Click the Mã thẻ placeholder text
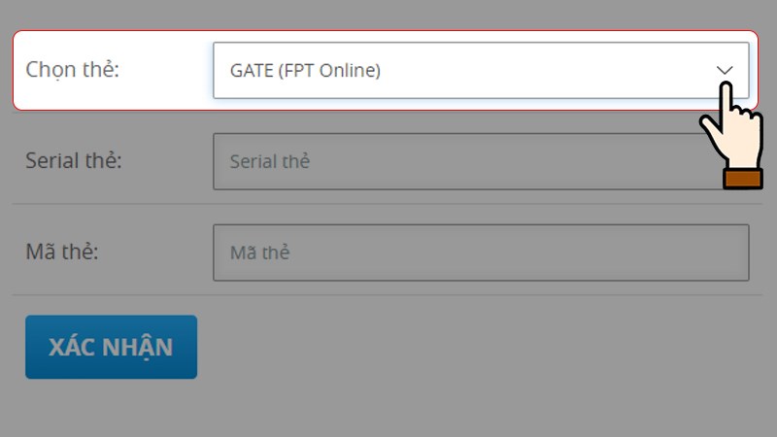This screenshot has width=777, height=437. (x=259, y=252)
